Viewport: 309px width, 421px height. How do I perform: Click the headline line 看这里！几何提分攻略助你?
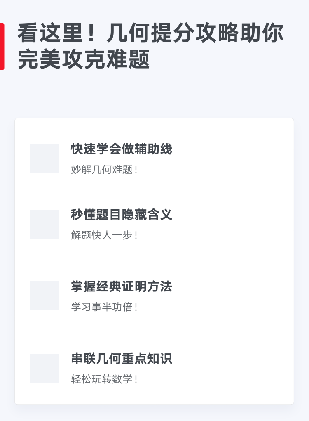coord(150,33)
